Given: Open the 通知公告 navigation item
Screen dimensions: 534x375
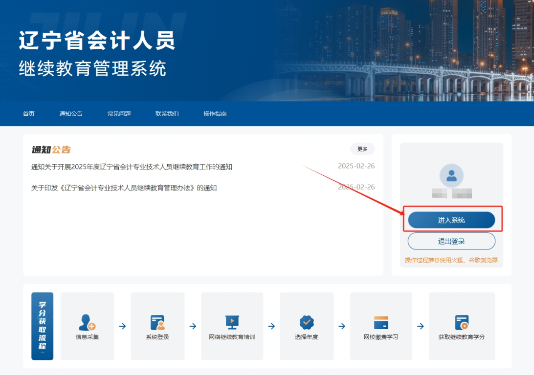Looking at the screenshot, I should click(x=71, y=113).
